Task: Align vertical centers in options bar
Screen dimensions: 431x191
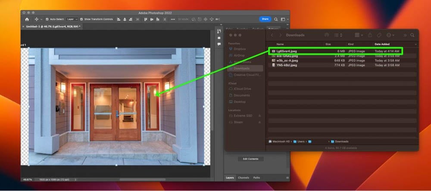Action: pos(152,19)
